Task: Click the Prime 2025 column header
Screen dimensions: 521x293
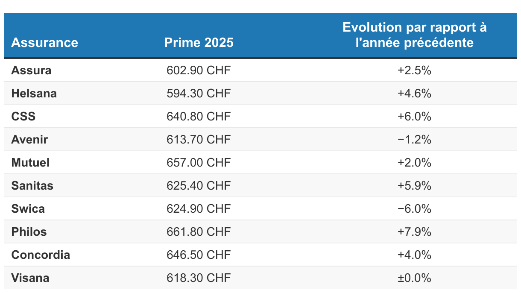Action: click(199, 43)
